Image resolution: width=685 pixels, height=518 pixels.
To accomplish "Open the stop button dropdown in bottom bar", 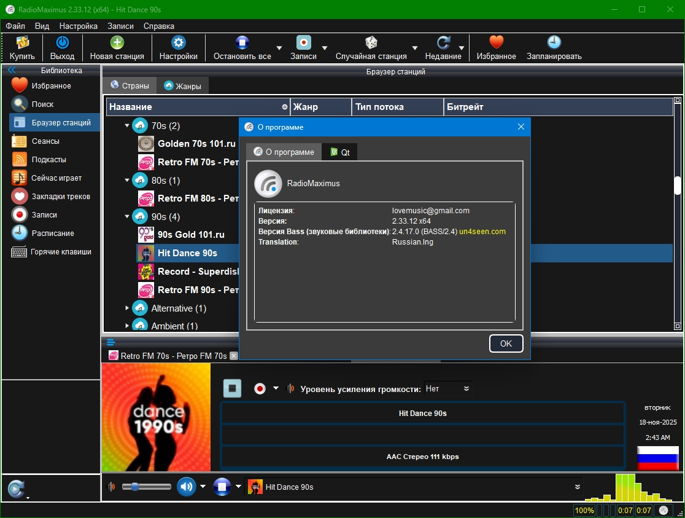I will 238,487.
